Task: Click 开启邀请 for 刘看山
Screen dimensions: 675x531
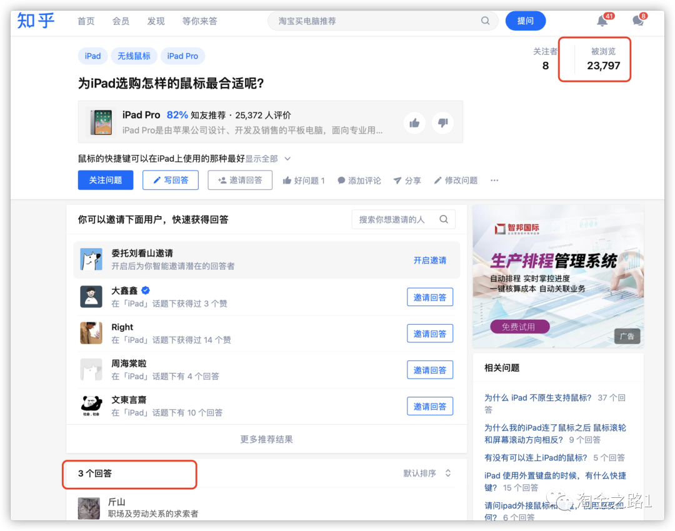Action: [x=429, y=260]
